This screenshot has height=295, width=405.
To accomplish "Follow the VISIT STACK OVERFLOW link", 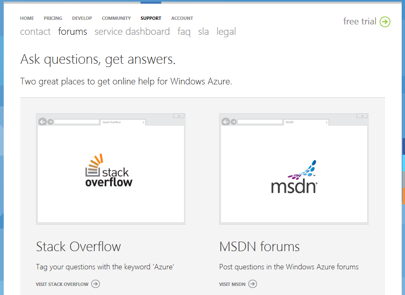I will click(x=62, y=284).
